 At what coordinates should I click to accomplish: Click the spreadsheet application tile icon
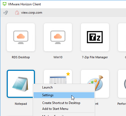pos(58,80)
